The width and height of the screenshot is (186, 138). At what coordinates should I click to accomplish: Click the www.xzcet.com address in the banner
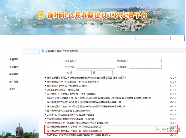[x=91, y=24]
